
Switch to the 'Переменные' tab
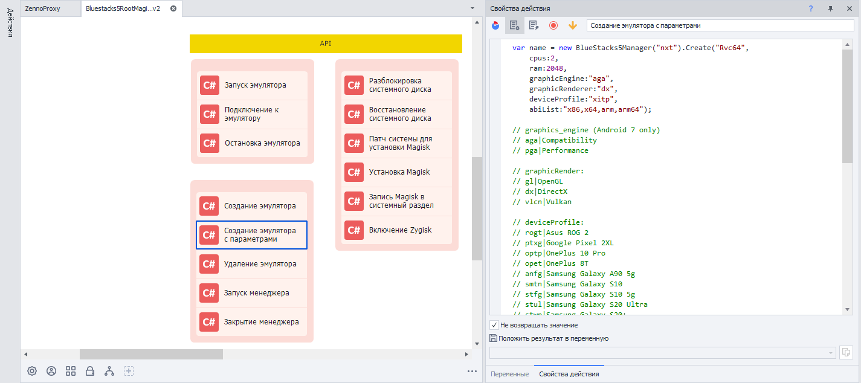[509, 374]
